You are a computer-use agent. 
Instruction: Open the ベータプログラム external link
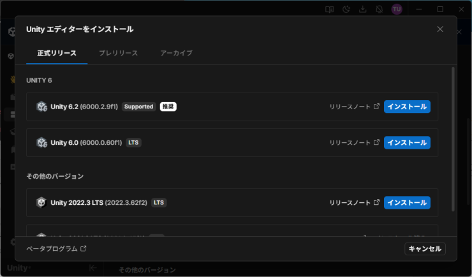(x=56, y=249)
